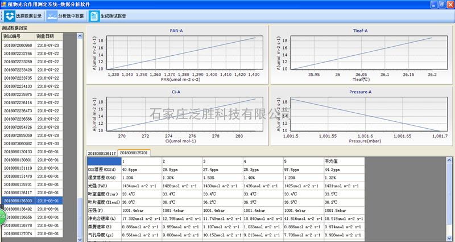
Task: Select test record 2018080131470
Action: [32, 176]
